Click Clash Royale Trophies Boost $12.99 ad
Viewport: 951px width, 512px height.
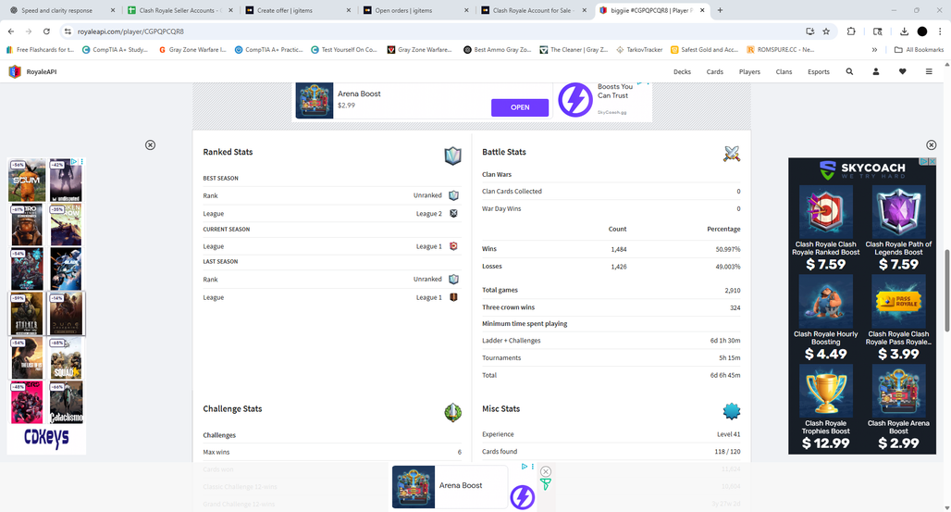click(825, 407)
